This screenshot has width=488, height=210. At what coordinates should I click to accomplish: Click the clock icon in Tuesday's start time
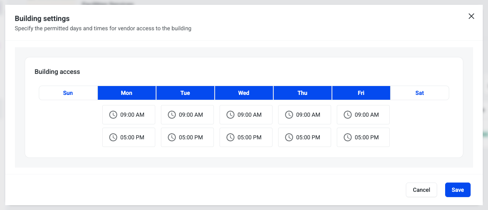[x=172, y=115]
